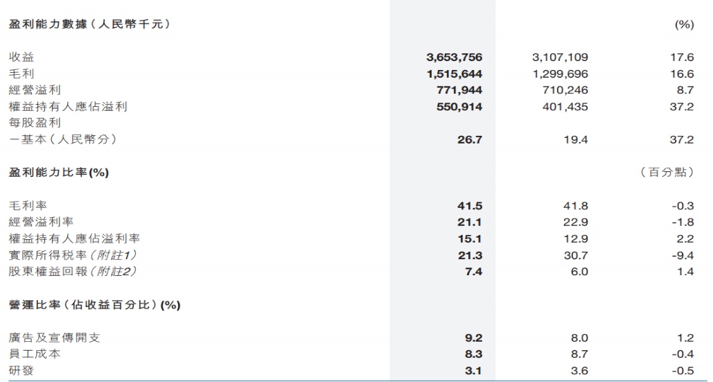The height and width of the screenshot is (382, 713).
Task: Click the 權益持有人應佔溢利 row label
Action: pyautogui.click(x=68, y=107)
